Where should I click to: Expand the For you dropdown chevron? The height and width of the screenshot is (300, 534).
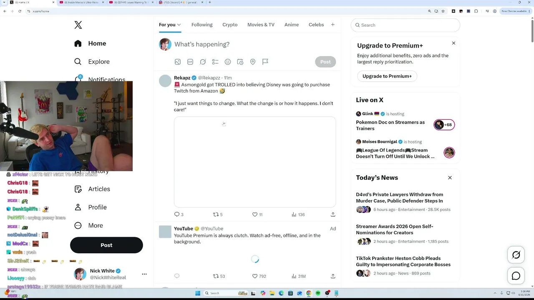(179, 25)
